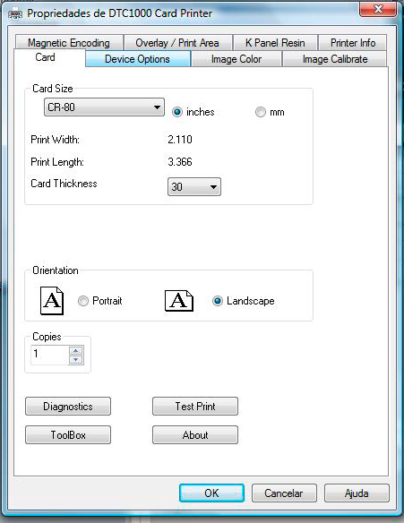Open the ToolBox button
This screenshot has width=404, height=523.
click(68, 435)
